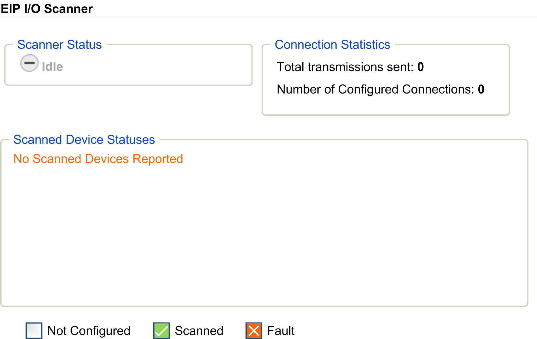Select the Total transmissions sent value
537x339 pixels.
pos(421,67)
